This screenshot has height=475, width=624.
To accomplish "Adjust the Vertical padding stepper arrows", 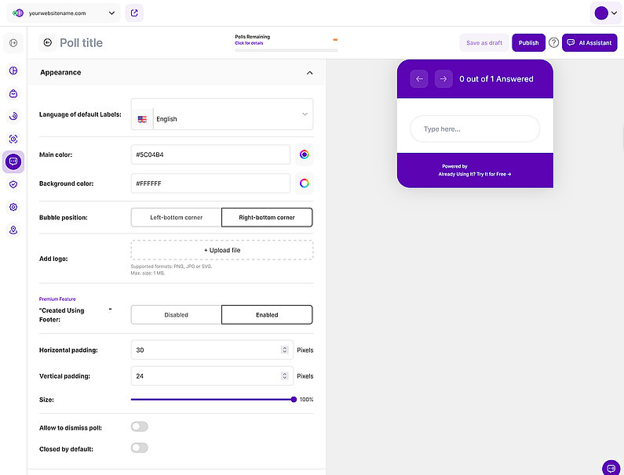I will click(x=284, y=376).
